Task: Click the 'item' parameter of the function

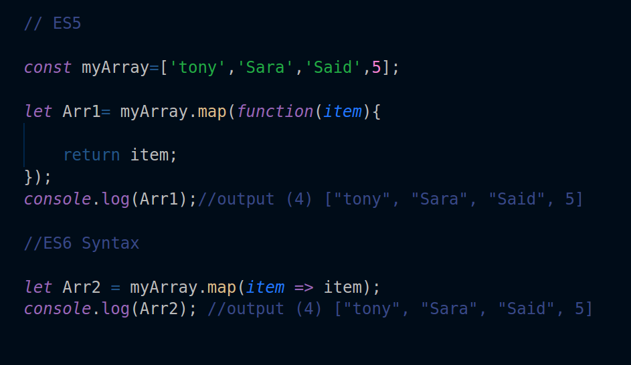Action: (x=343, y=112)
